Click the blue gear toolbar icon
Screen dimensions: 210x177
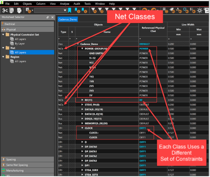pyautogui.click(x=186, y=10)
